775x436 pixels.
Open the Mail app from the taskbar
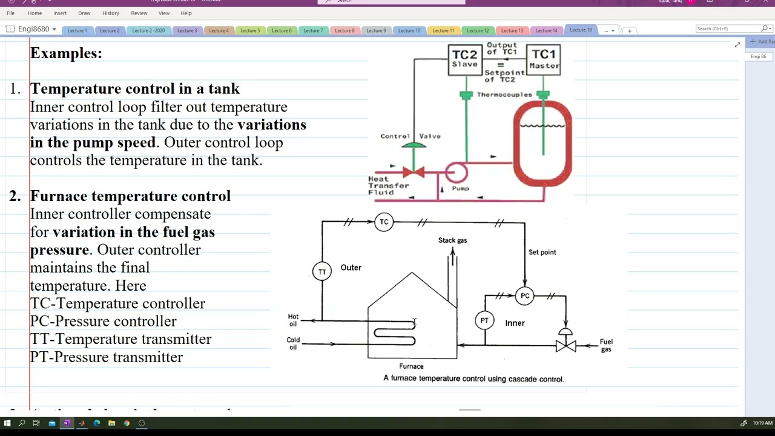click(52, 423)
